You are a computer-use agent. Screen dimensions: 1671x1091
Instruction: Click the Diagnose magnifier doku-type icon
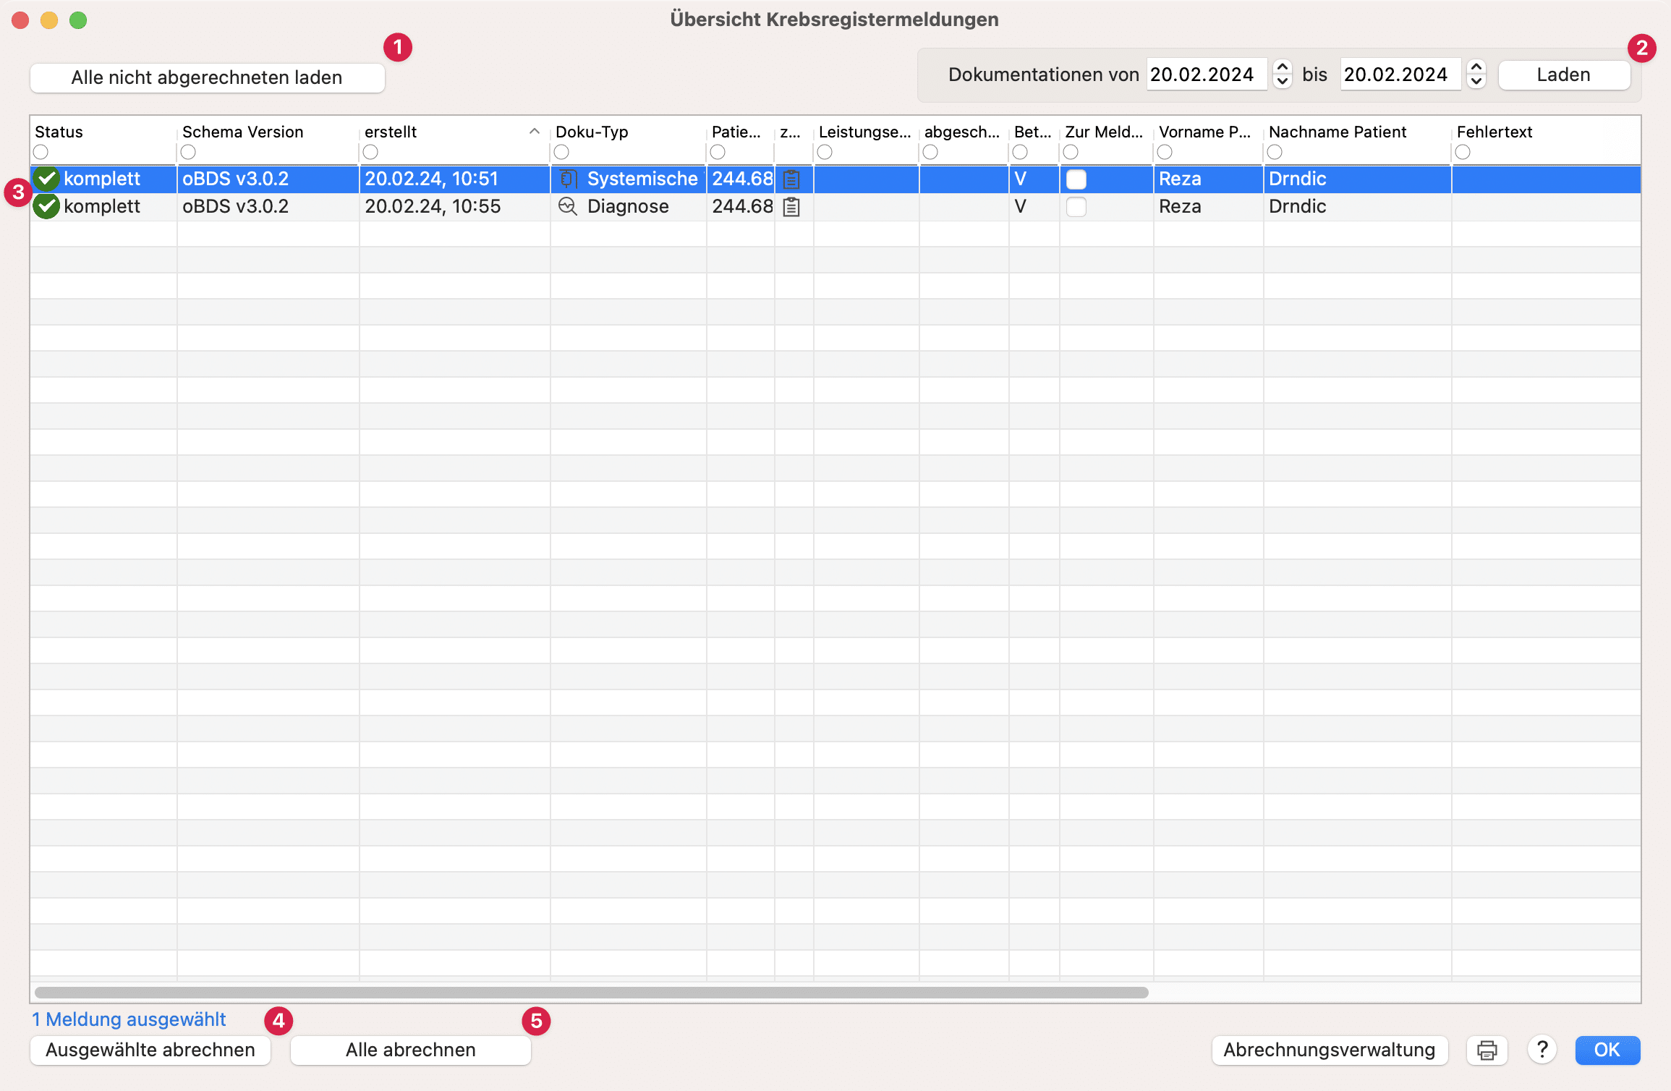(x=568, y=206)
